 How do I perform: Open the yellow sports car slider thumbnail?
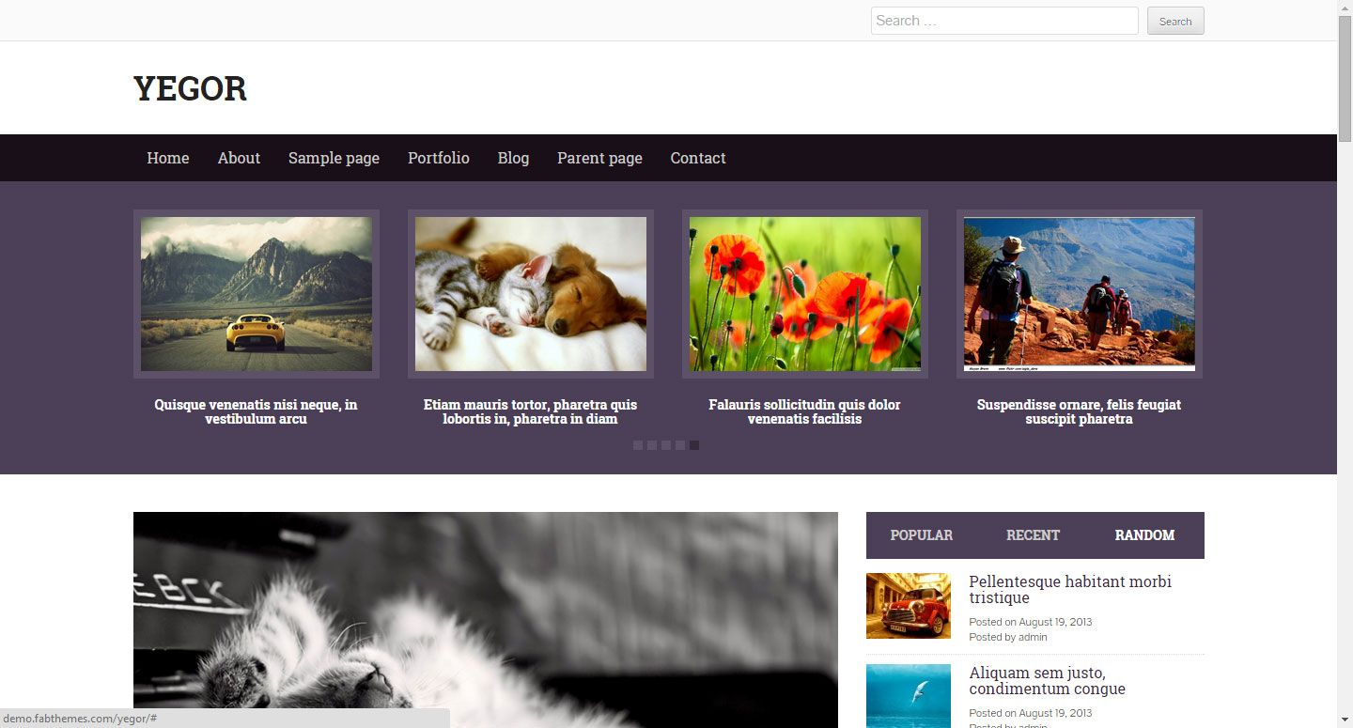pos(257,294)
